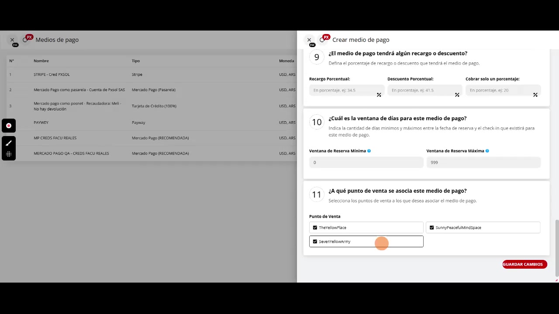Select the brush drawing tool

pos(9,143)
